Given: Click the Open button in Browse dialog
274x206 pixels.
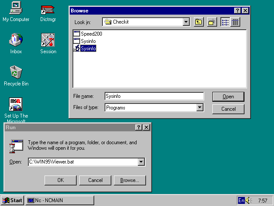Looking at the screenshot, I should (228, 97).
